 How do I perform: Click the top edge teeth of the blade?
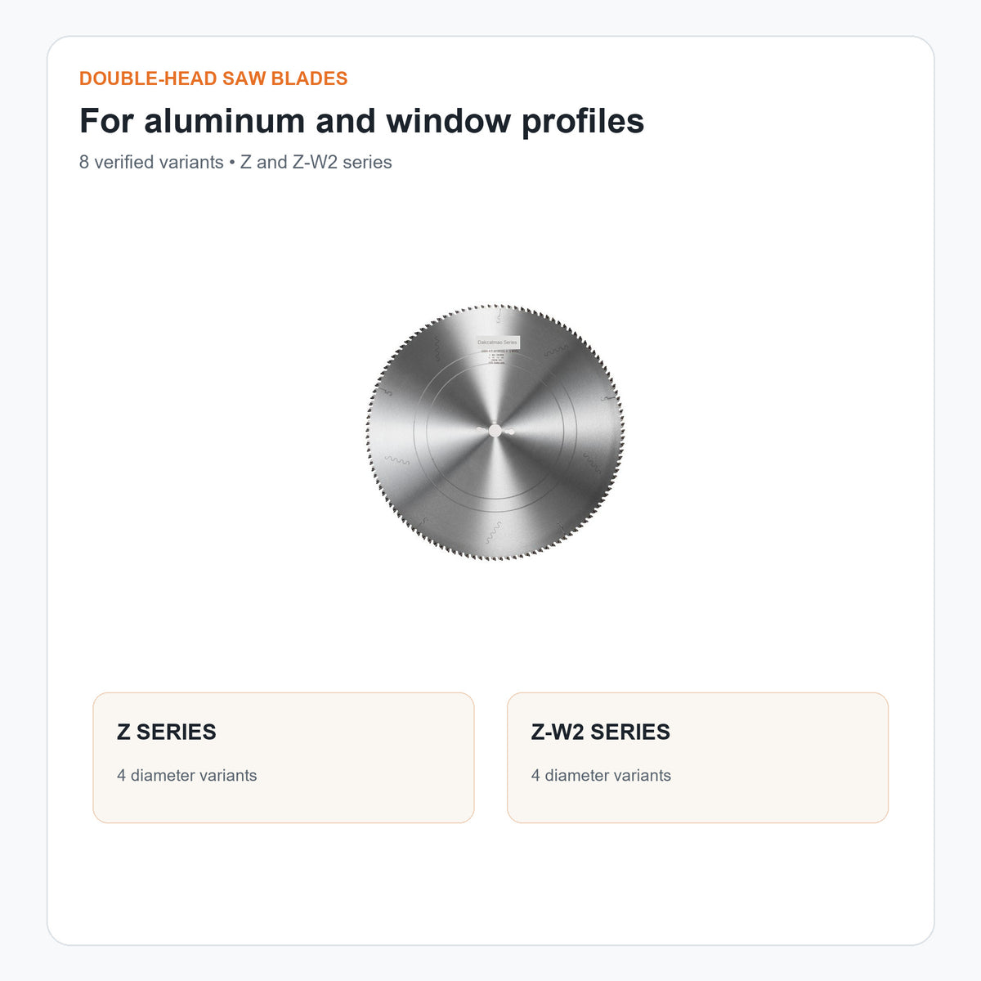[495, 307]
